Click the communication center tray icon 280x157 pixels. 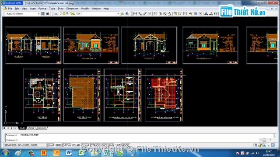pyautogui.click(x=256, y=145)
